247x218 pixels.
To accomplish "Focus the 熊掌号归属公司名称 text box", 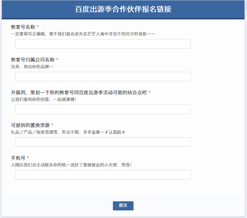I will [103, 76].
